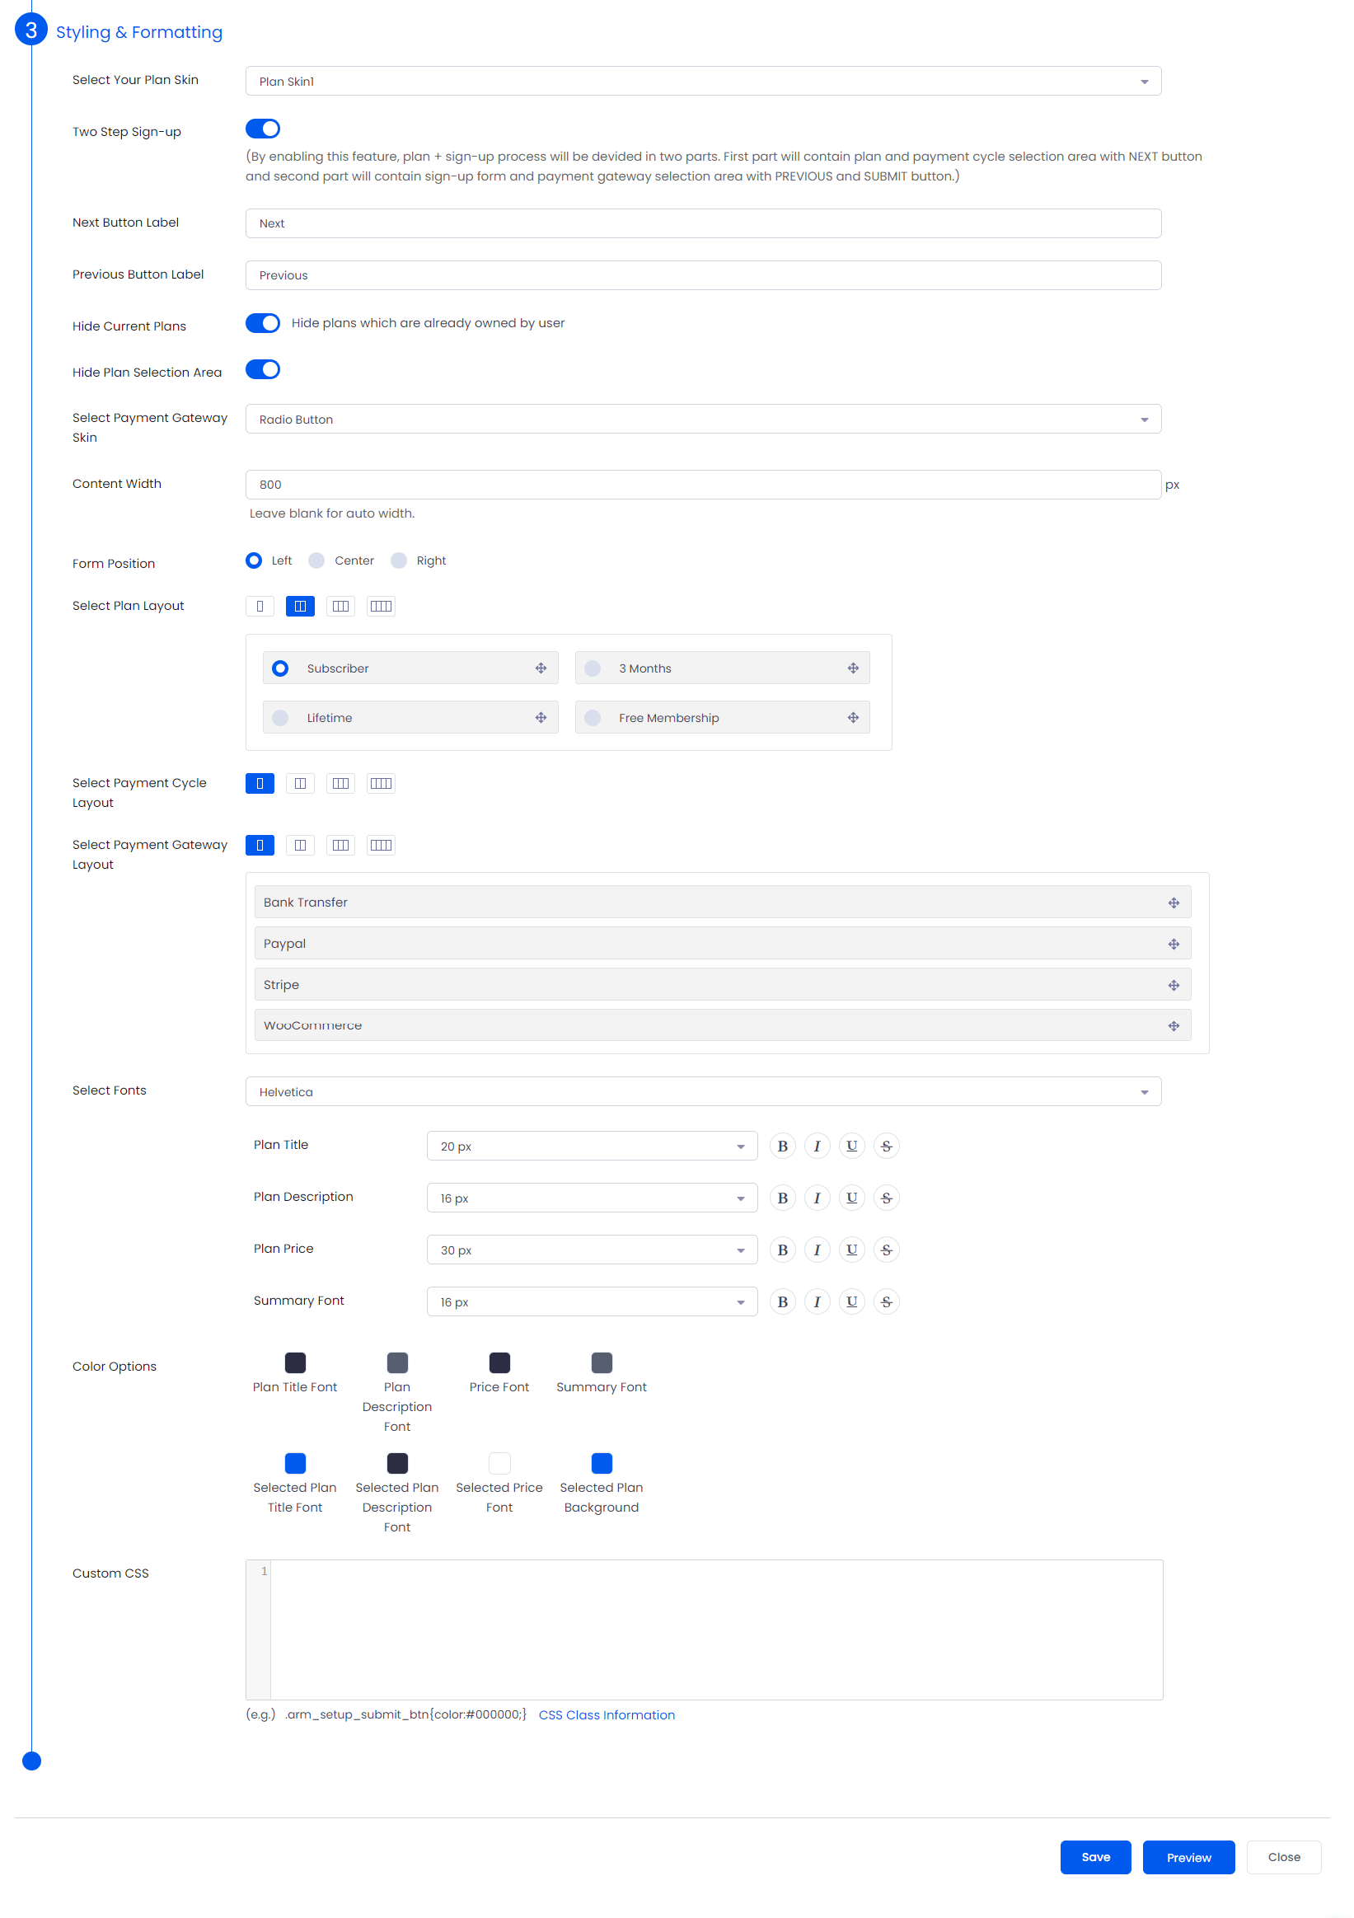The width and height of the screenshot is (1354, 1918).
Task: Click move handle on WooCommerce row
Action: coord(1174,1026)
